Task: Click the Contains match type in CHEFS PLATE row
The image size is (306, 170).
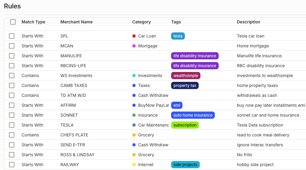Action: click(30, 135)
